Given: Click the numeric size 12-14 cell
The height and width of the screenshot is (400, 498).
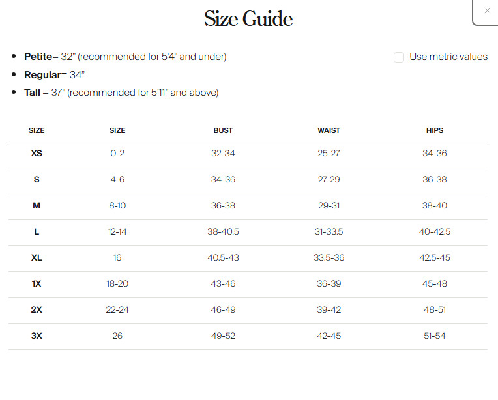Looking at the screenshot, I should (117, 232).
